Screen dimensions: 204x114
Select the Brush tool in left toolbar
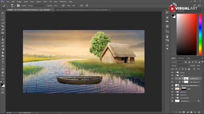[x=3, y=36]
